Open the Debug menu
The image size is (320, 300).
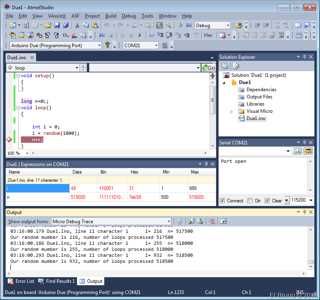pyautogui.click(x=129, y=16)
